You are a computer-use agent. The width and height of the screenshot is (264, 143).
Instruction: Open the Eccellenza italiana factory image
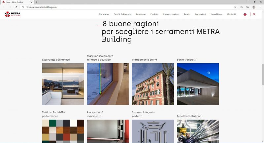click(198, 131)
